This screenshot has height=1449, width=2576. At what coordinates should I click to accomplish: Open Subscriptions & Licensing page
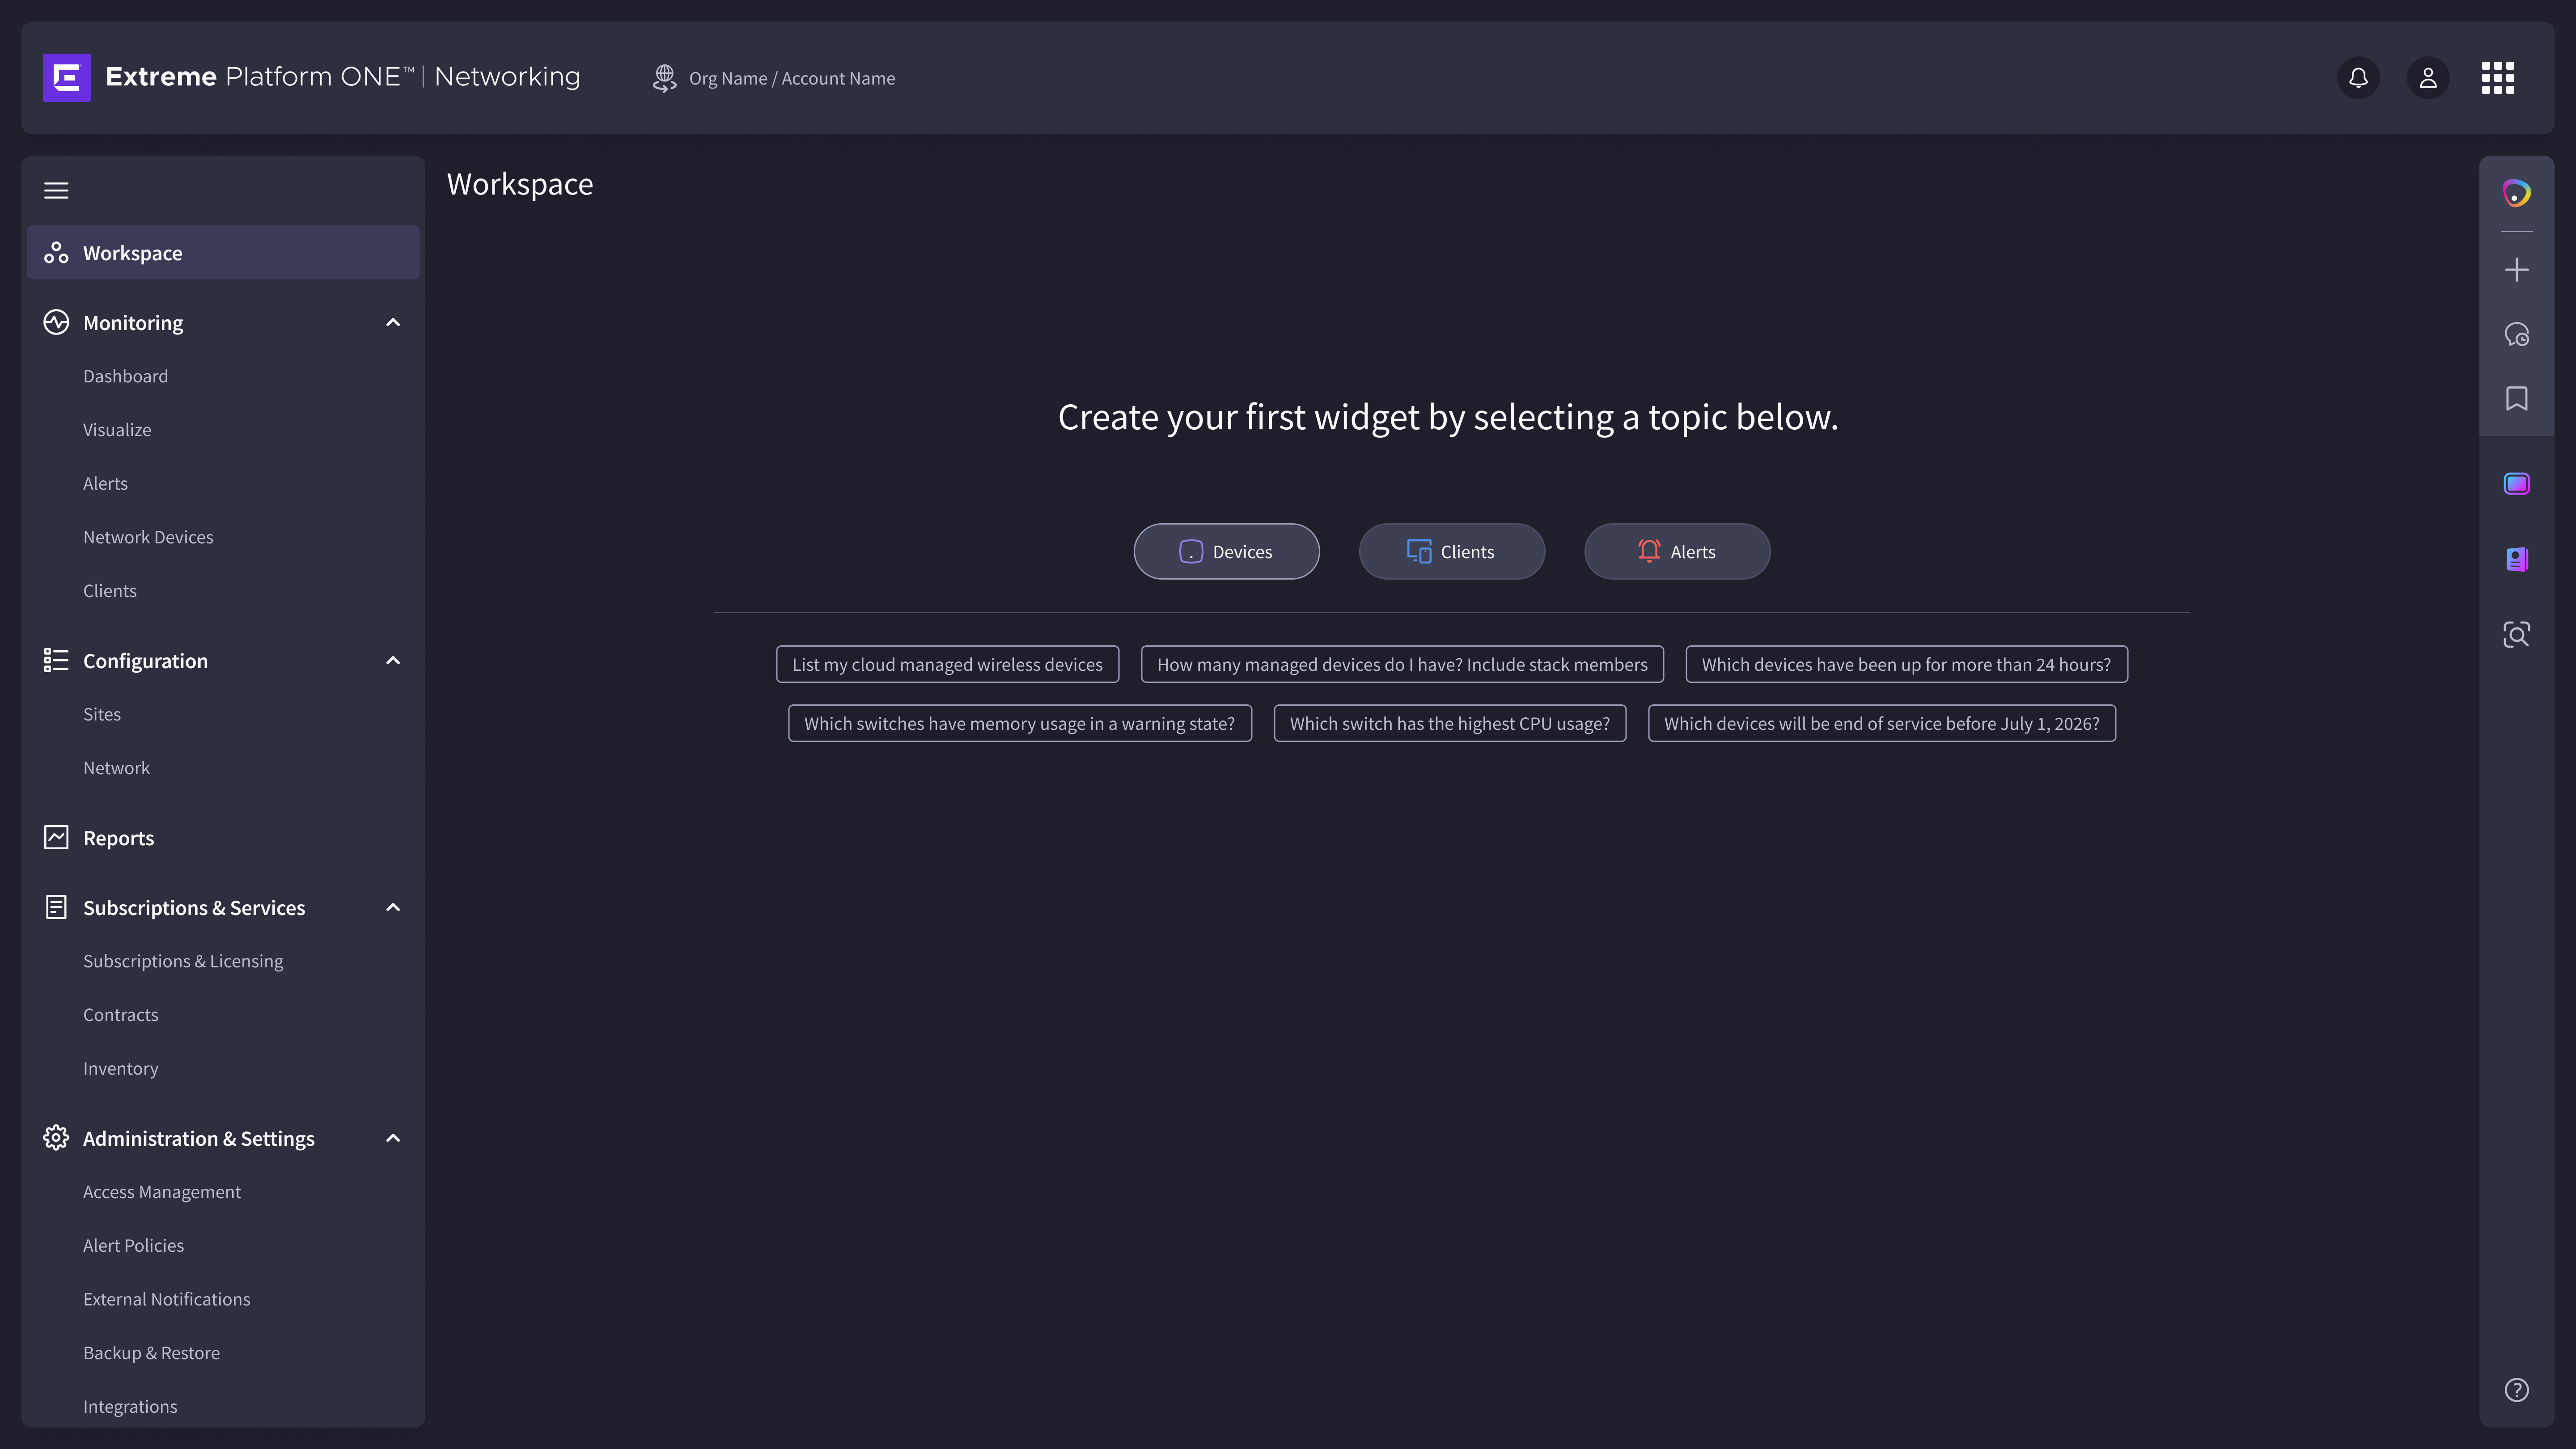[183, 961]
